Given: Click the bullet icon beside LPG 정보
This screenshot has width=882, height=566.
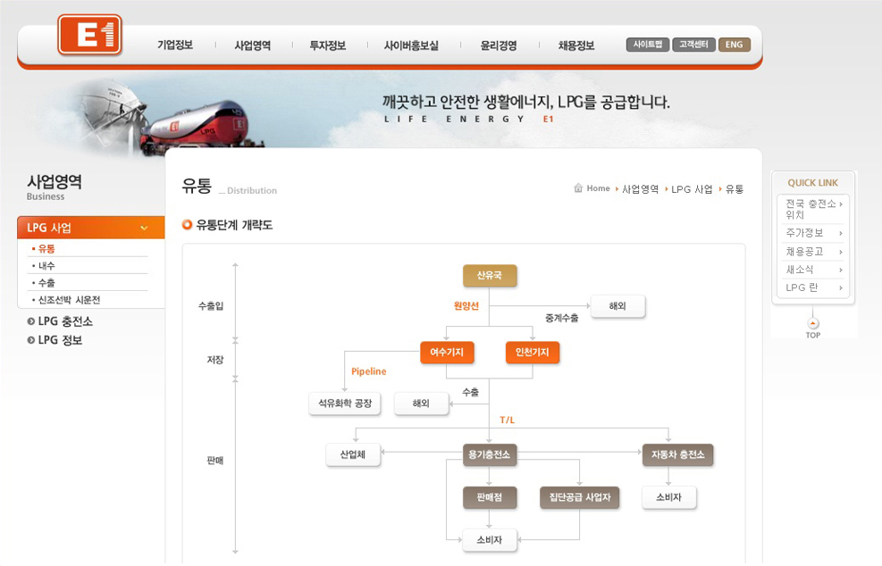Looking at the screenshot, I should [31, 340].
